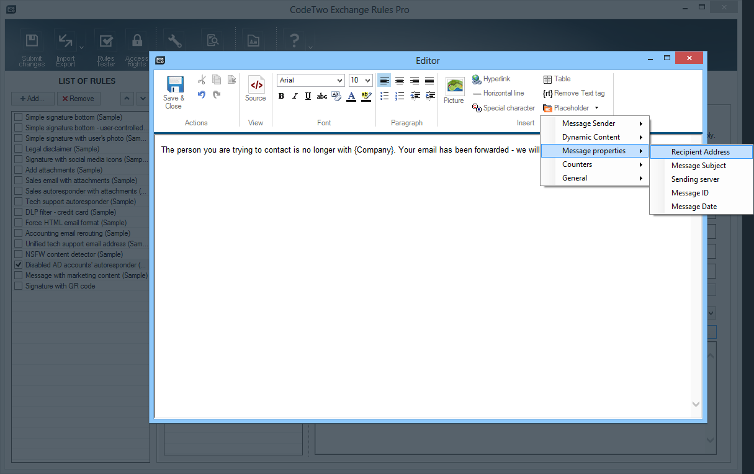Screen dimensions: 754x474
Task: Enable the Legal disclaimer (Sample) checkbox
Action: tap(18, 149)
